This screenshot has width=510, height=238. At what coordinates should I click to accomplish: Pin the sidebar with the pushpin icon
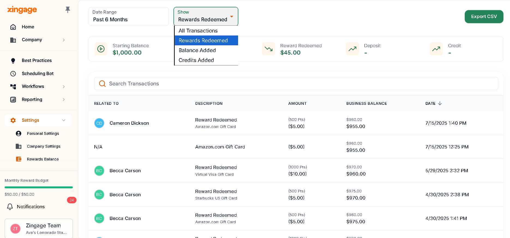tap(68, 10)
